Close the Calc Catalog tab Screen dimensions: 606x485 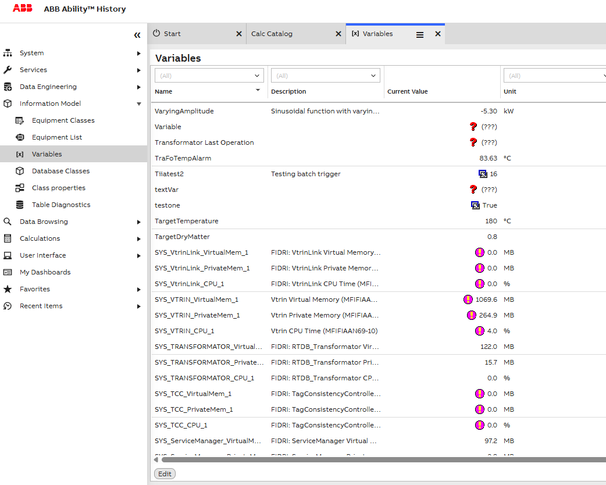[338, 34]
